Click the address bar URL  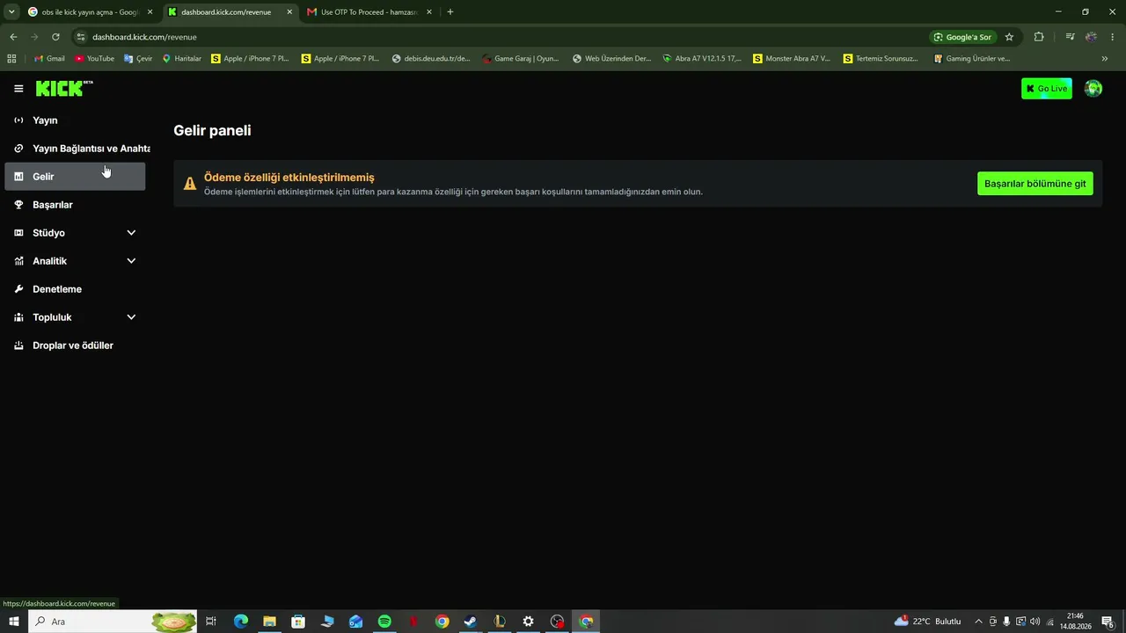click(x=144, y=37)
